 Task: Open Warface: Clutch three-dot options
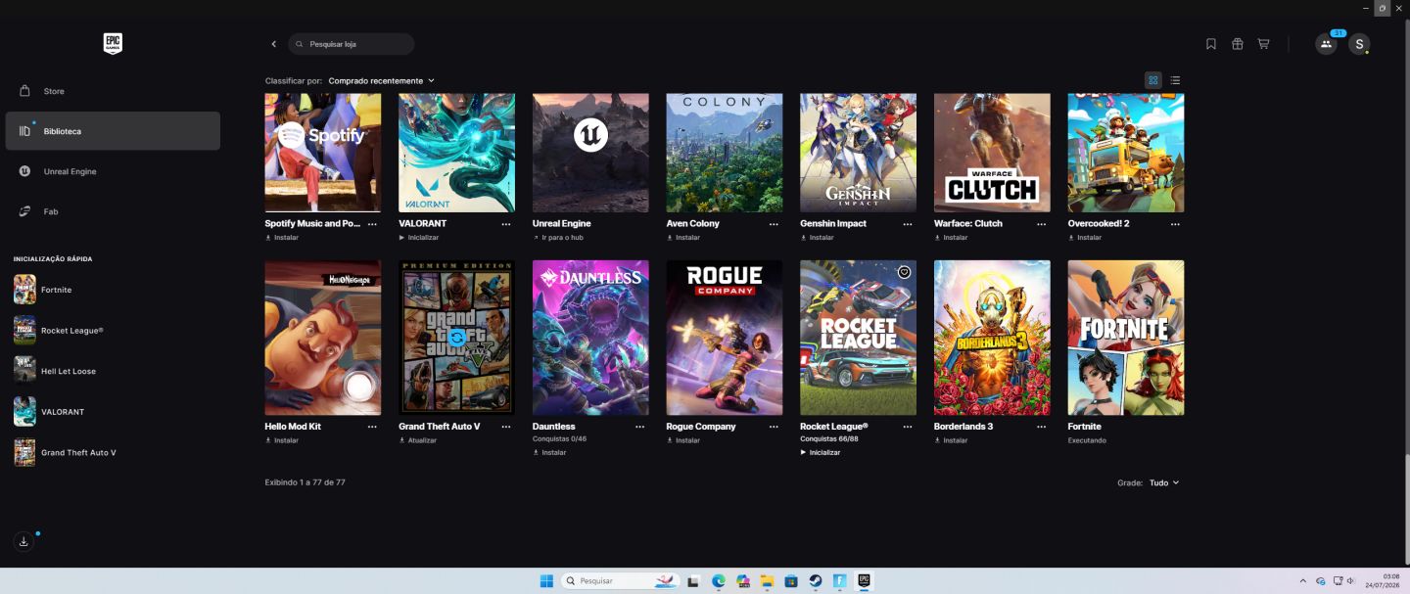1042,224
